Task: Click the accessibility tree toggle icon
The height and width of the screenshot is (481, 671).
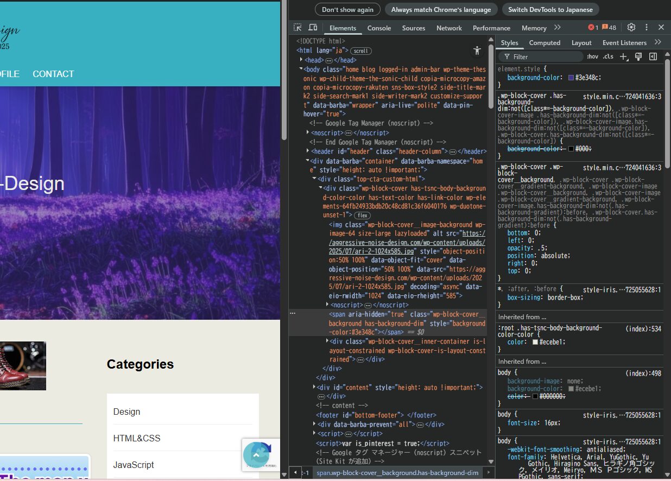Action: [x=477, y=51]
